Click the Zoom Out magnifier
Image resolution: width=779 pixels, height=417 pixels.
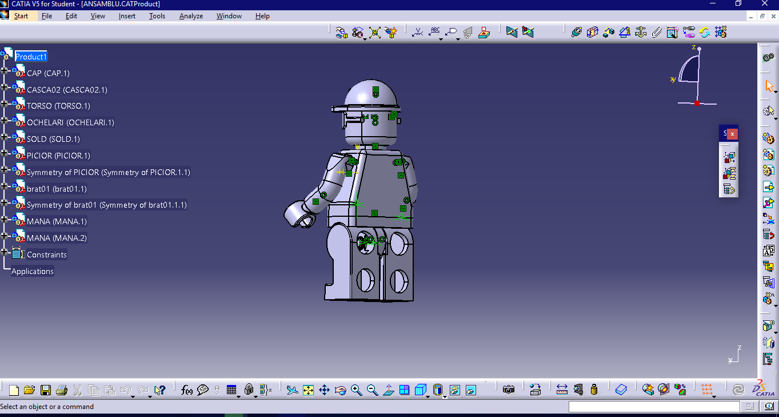[x=372, y=390]
